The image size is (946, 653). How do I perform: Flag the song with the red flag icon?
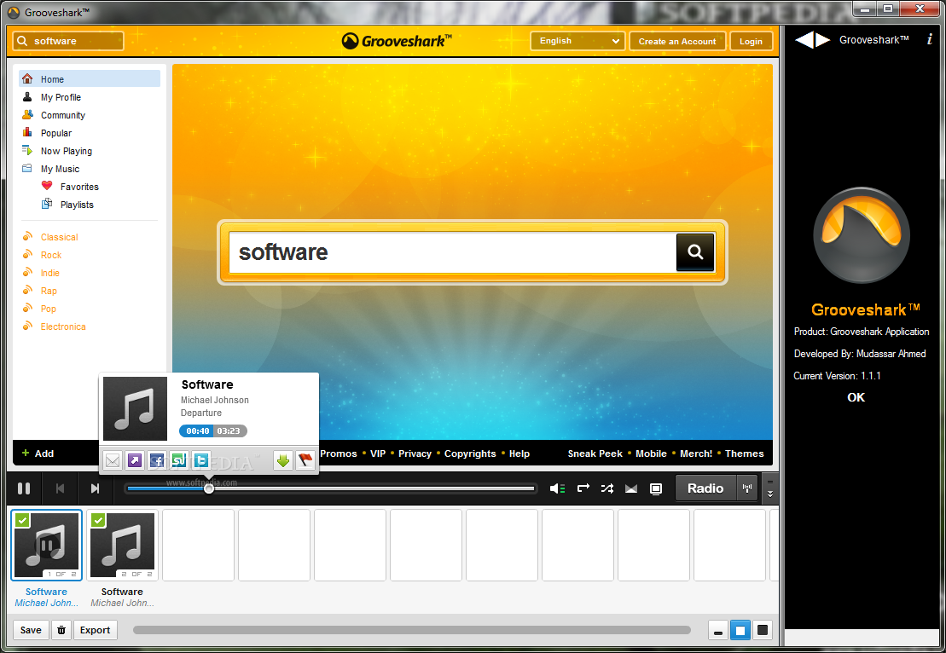pyautogui.click(x=305, y=461)
